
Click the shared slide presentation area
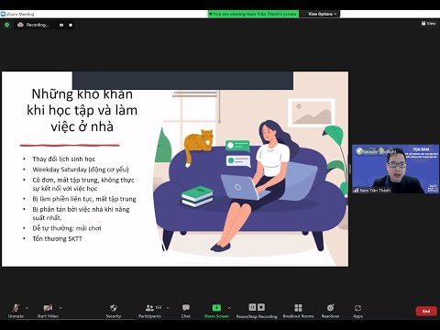point(175,169)
